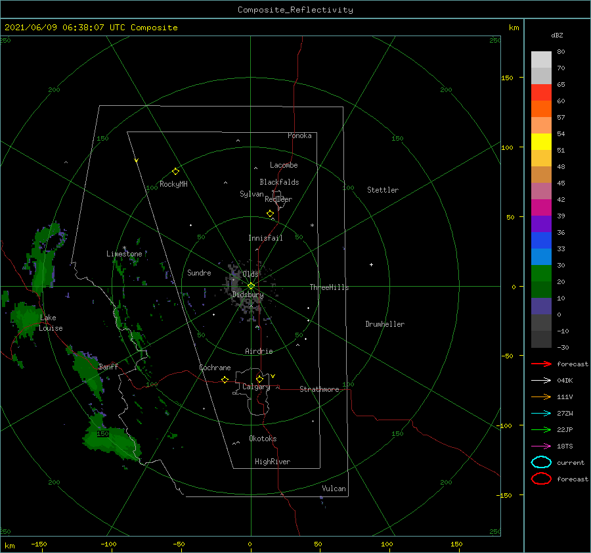Click the Composite_Reflectivity title

tap(295, 10)
